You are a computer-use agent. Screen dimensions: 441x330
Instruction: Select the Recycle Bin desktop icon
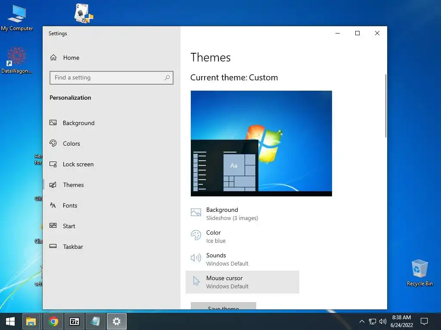tap(419, 273)
